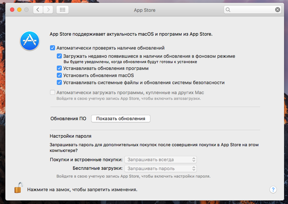288x204 pixels.
Task: Close the App Store preferences window
Action: pos(12,10)
